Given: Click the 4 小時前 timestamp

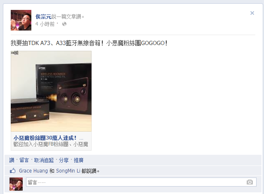Looking at the screenshot, I should [x=45, y=24].
